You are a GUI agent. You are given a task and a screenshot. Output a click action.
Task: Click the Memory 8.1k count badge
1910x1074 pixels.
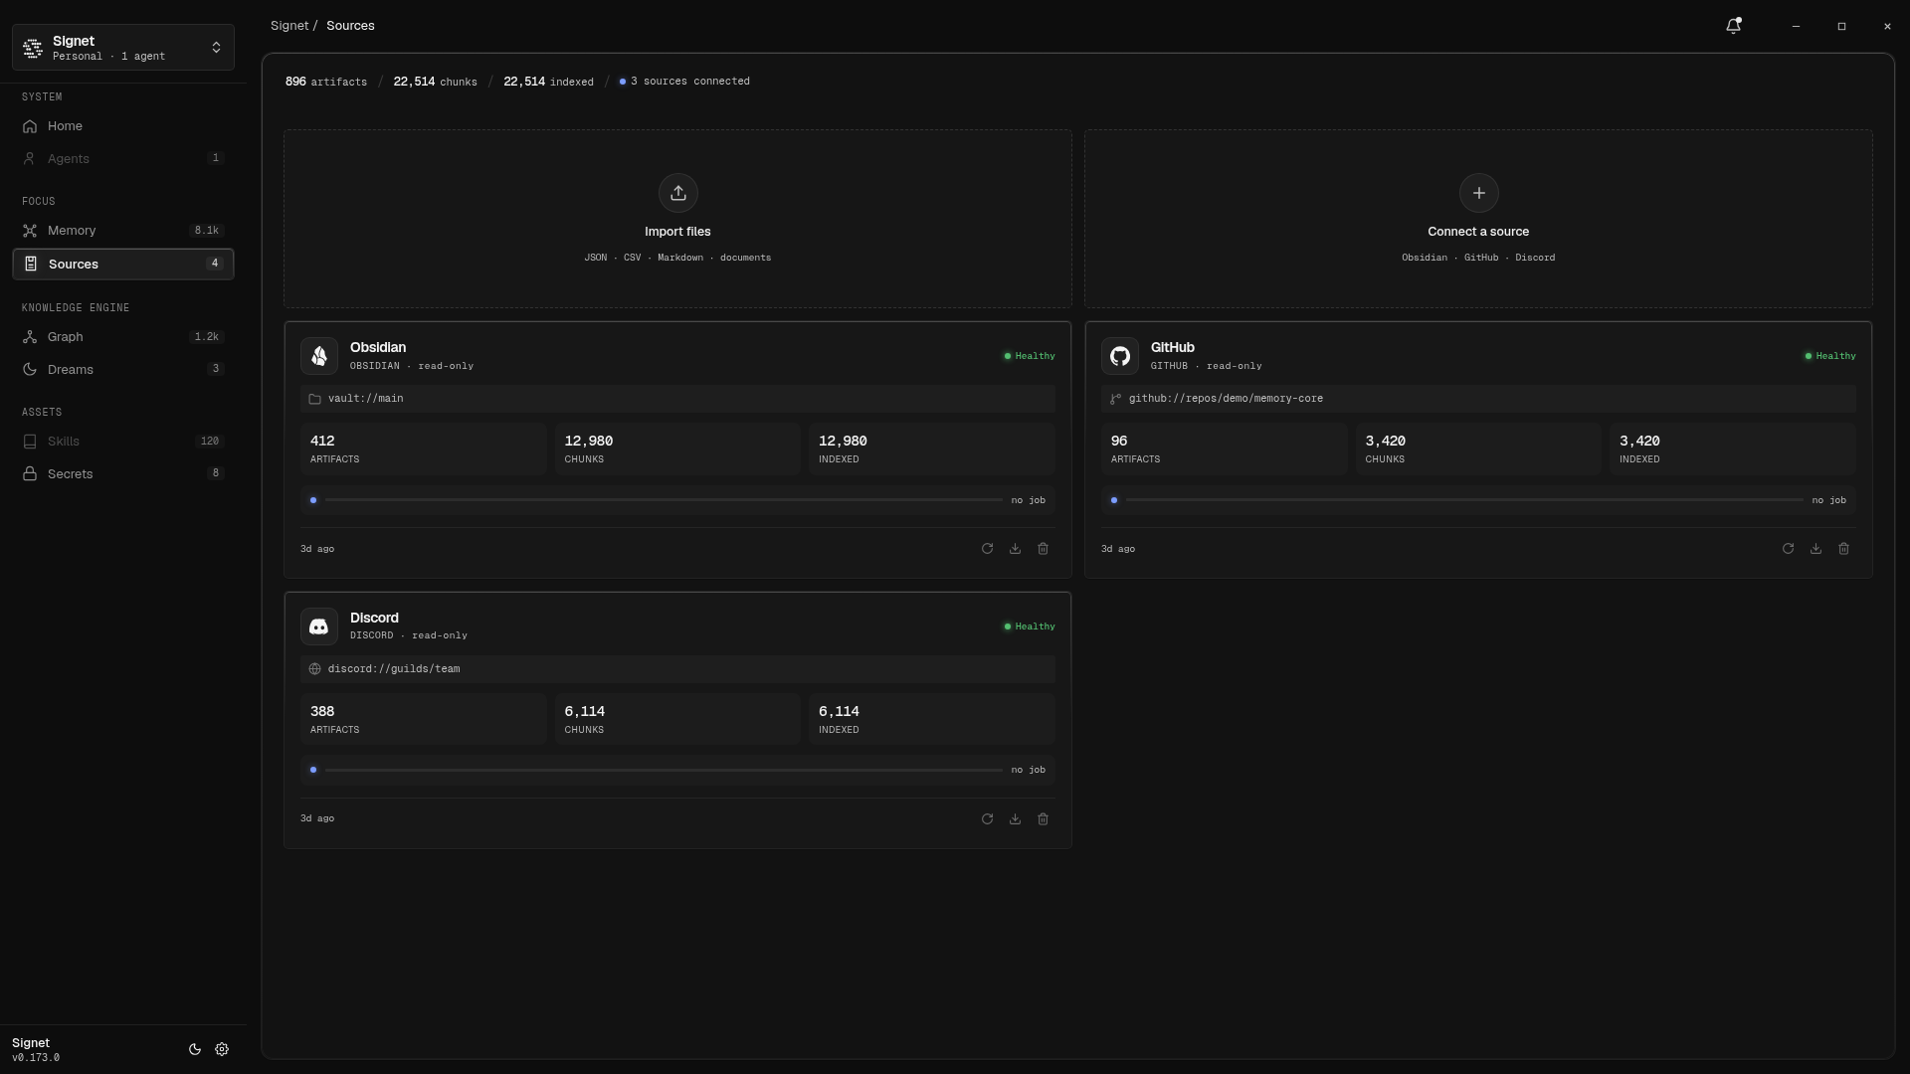(x=207, y=231)
